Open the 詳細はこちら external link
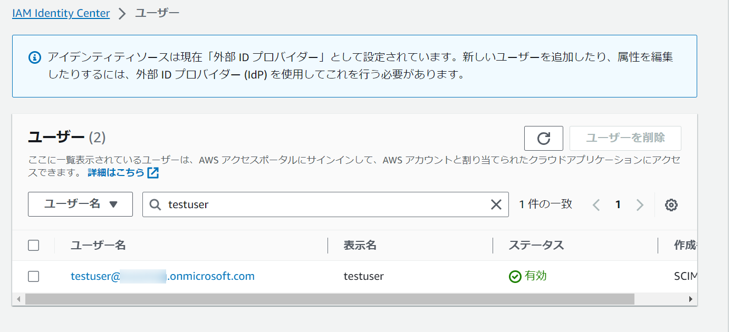Screen dimensions: 732x332 [123, 172]
